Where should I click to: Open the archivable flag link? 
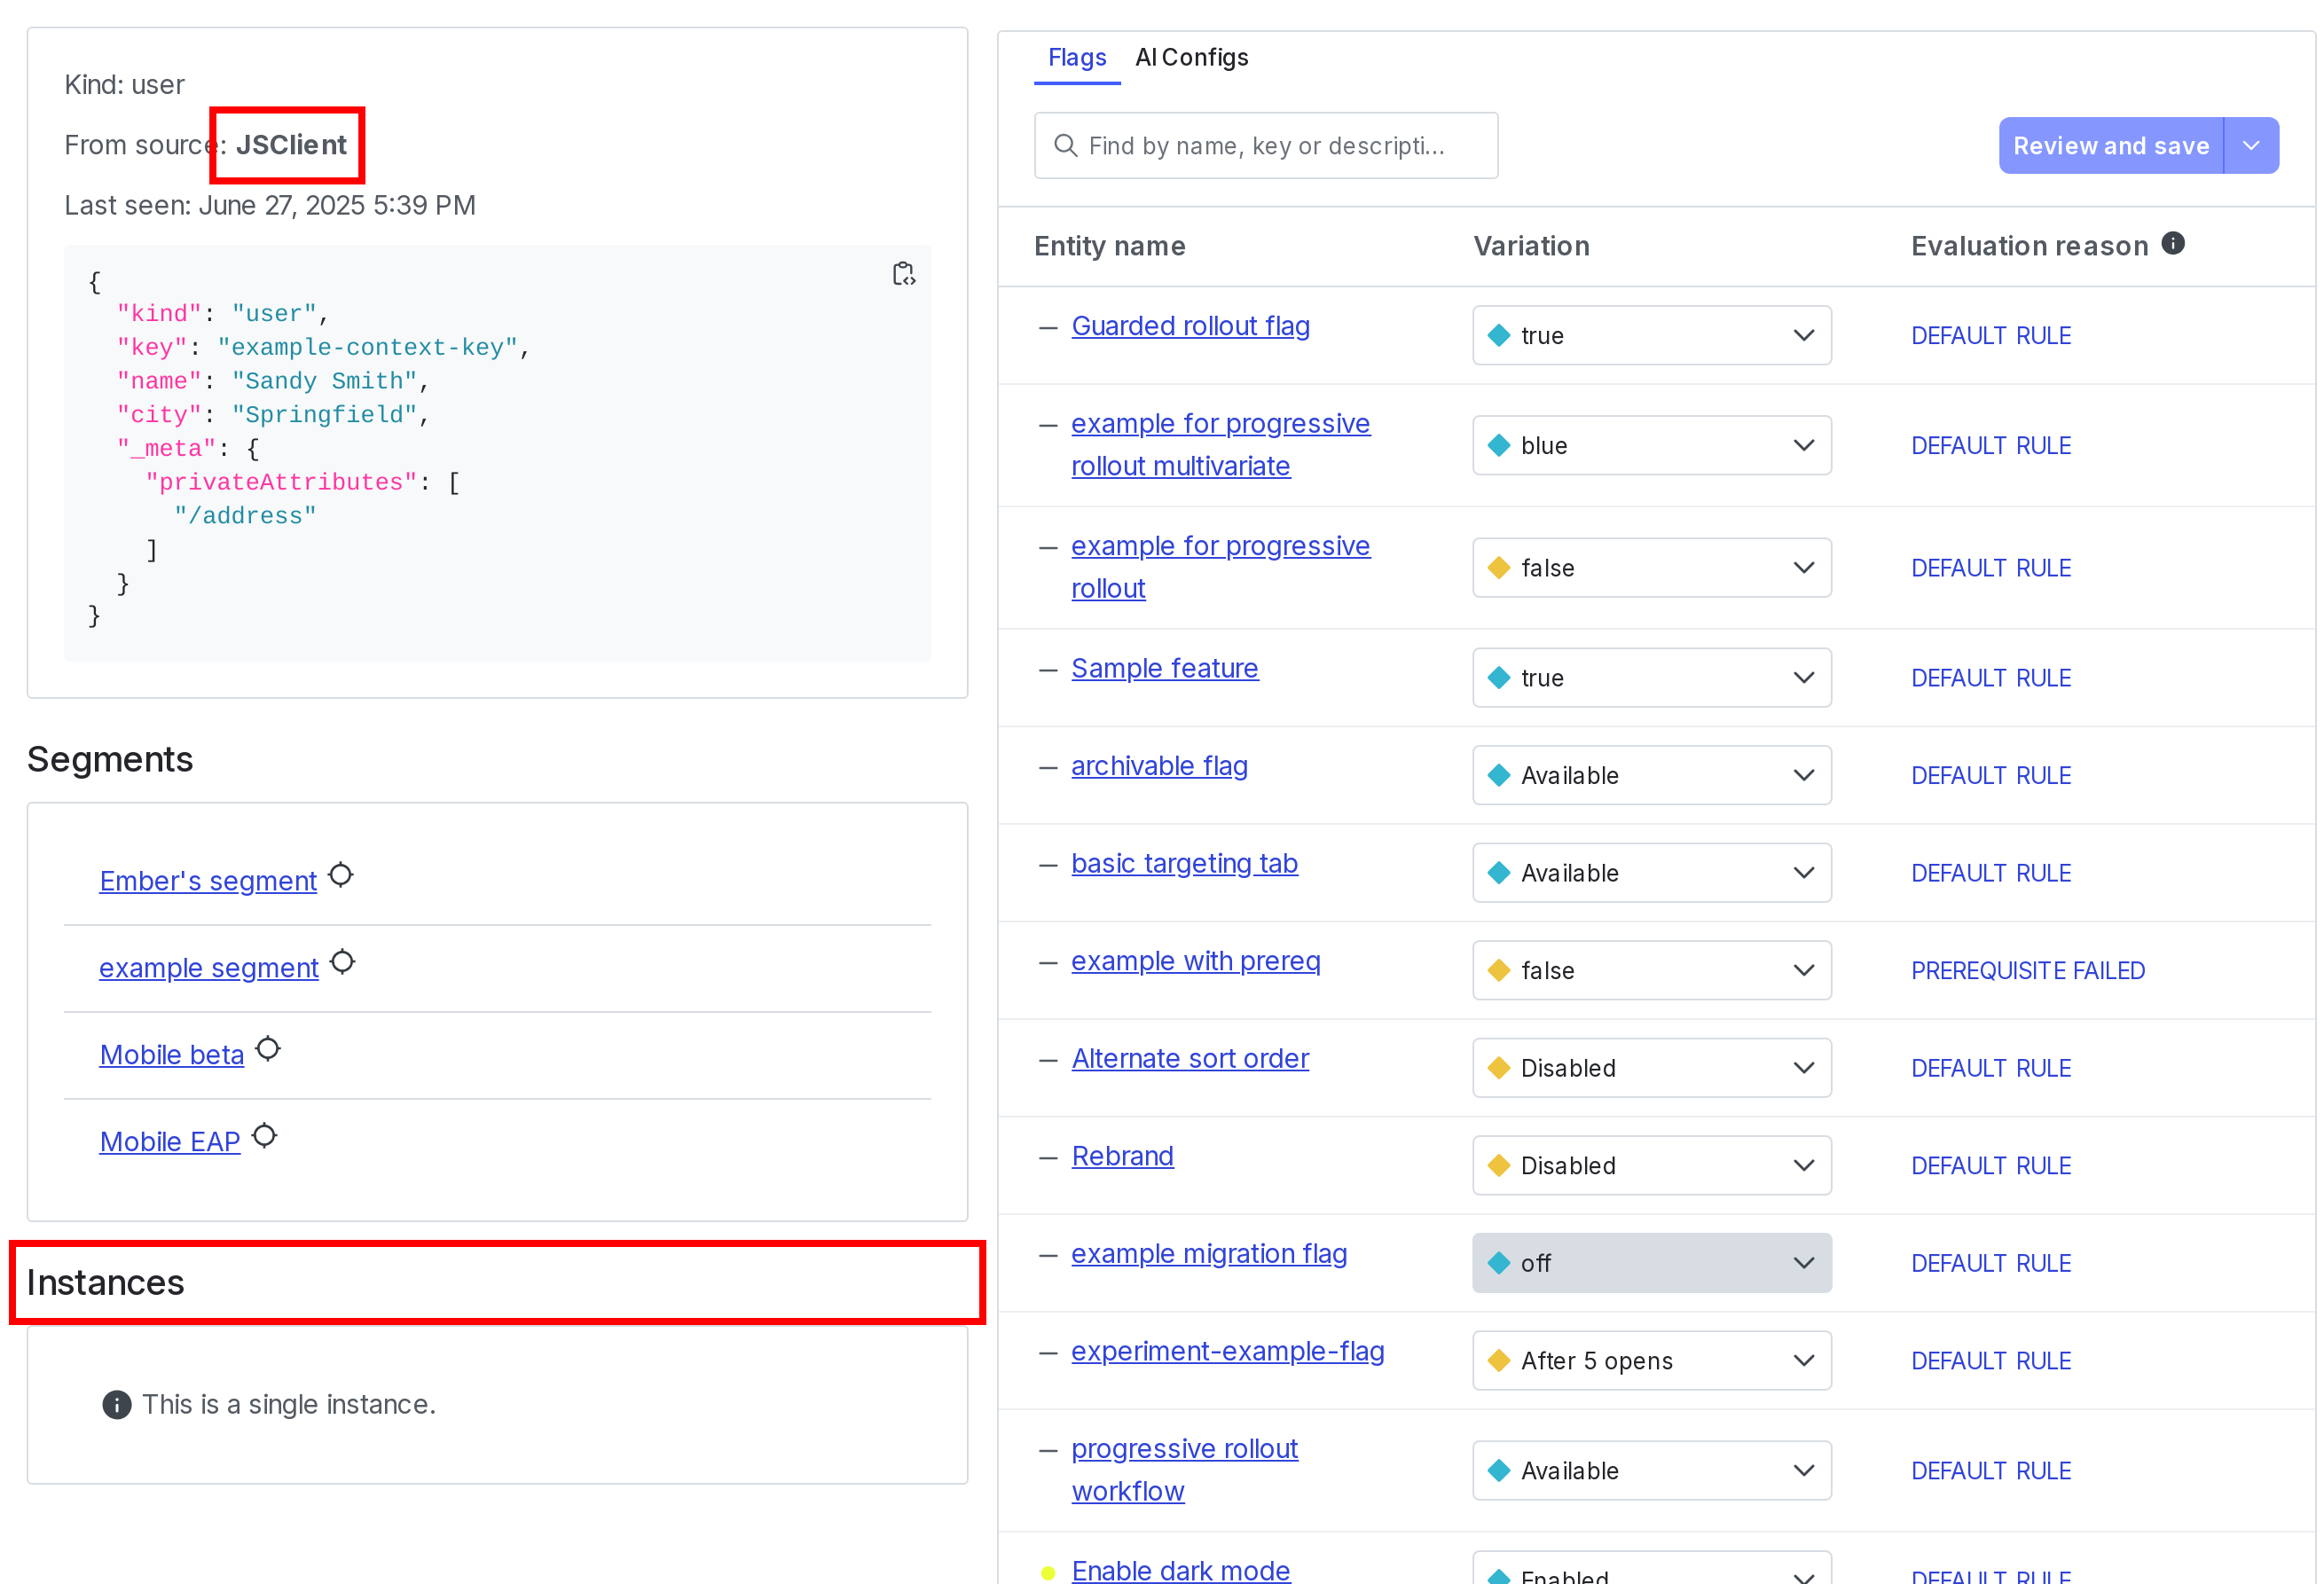[1159, 766]
